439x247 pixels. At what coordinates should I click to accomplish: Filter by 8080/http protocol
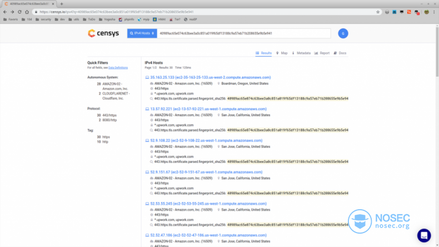[x=109, y=120]
